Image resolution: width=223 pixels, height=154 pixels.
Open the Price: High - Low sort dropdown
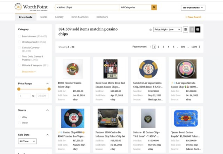[x=167, y=29]
